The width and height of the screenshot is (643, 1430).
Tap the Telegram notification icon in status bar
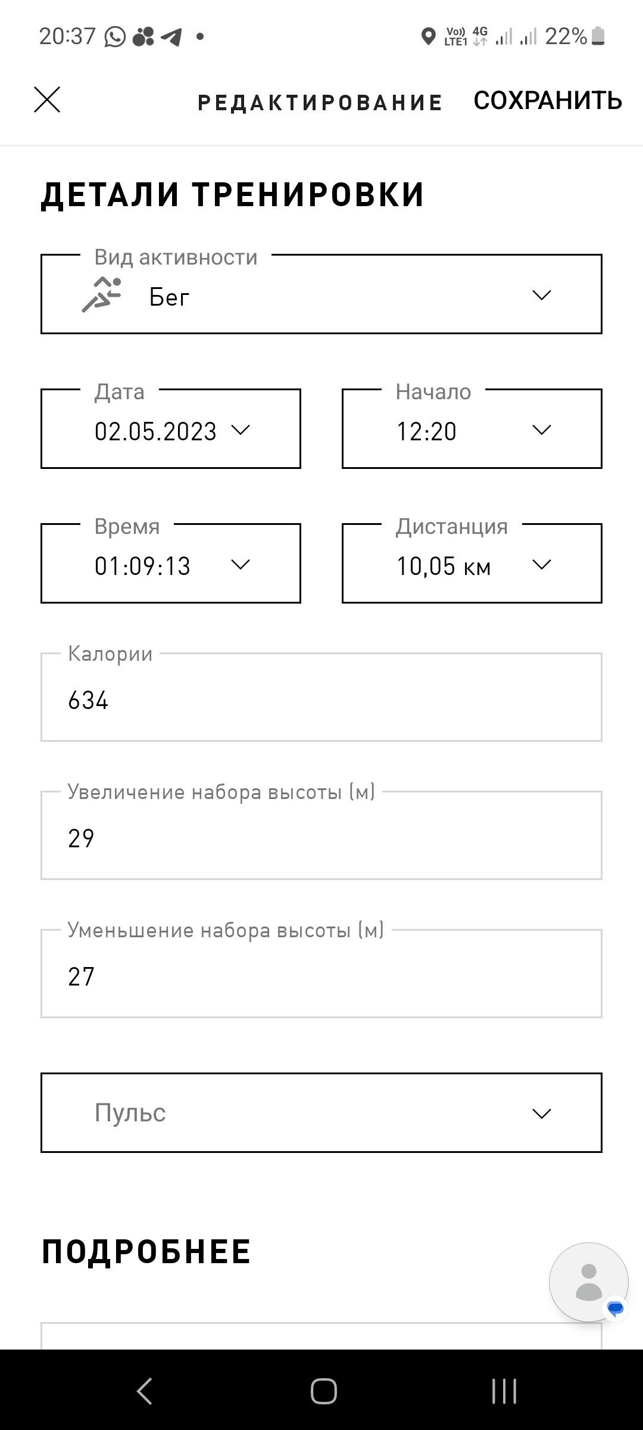tap(172, 37)
